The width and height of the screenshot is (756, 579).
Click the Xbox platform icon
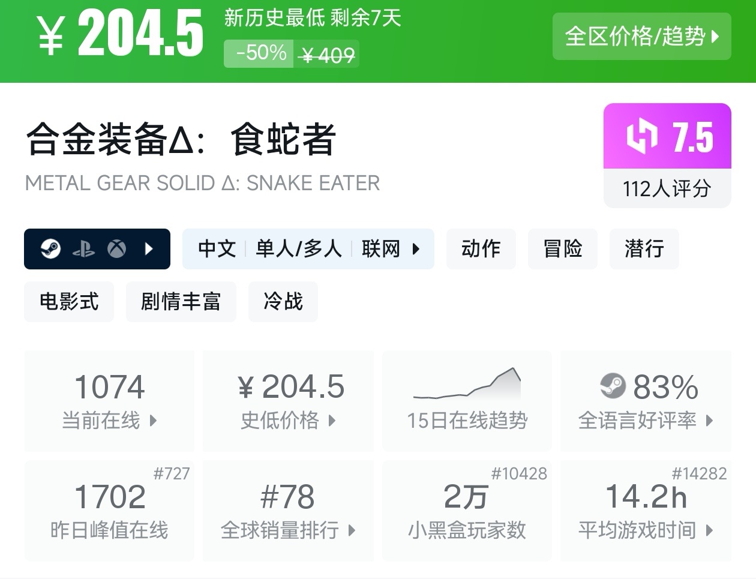coord(116,248)
